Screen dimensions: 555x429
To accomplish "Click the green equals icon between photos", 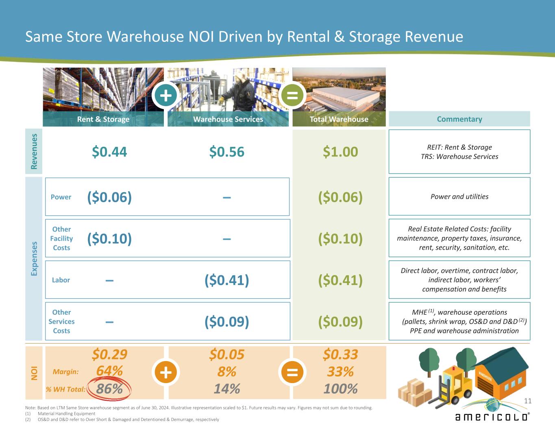I will (293, 96).
